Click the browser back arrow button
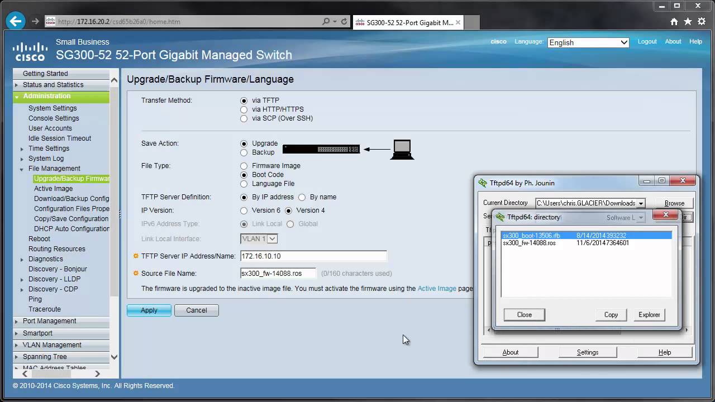The height and width of the screenshot is (402, 715). pyautogui.click(x=16, y=22)
